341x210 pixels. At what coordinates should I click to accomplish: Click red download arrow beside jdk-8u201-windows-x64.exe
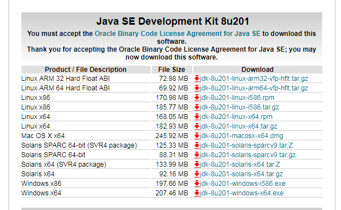click(197, 193)
